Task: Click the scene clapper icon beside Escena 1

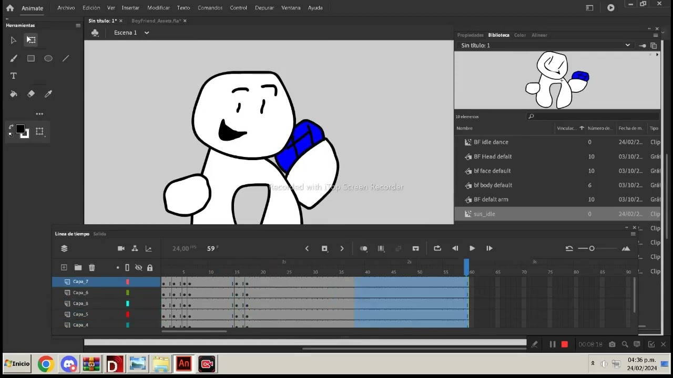Action: [x=95, y=33]
